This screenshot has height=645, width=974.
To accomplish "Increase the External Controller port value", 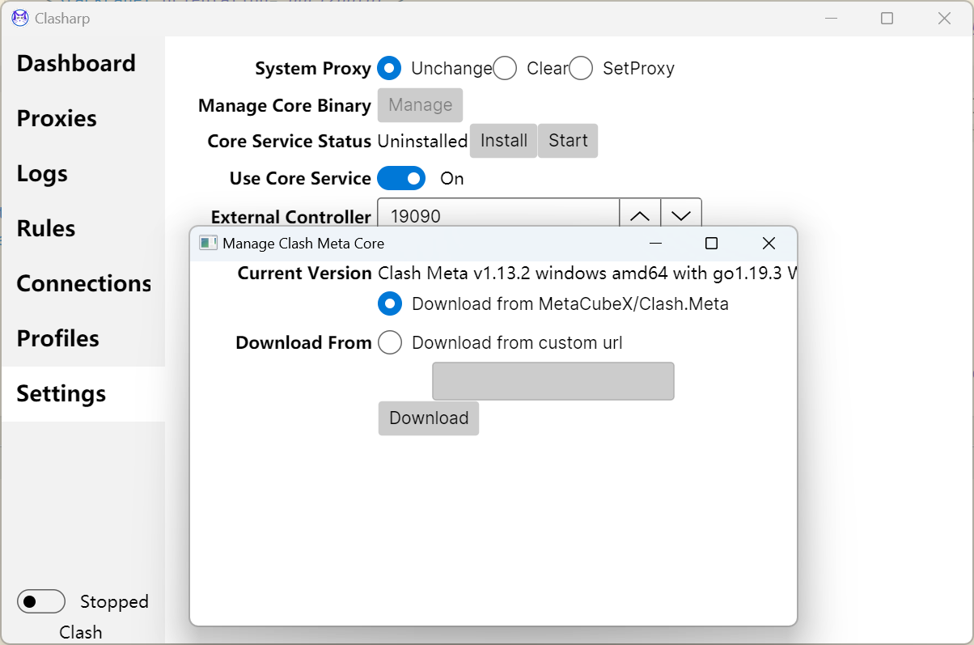I will coord(640,216).
